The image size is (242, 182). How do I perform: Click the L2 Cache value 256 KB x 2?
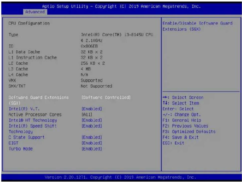click(93, 63)
